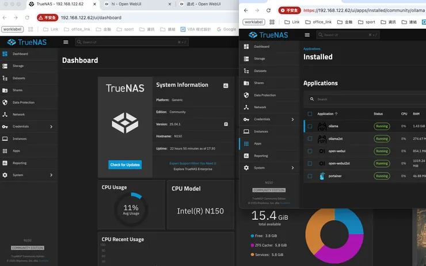Open System Information reports chart icon
The height and width of the screenshot is (266, 426).
tap(226, 86)
